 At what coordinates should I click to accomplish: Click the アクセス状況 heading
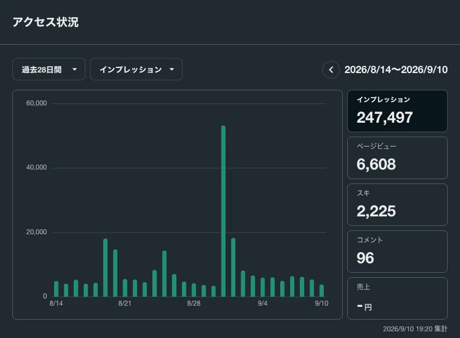click(46, 22)
